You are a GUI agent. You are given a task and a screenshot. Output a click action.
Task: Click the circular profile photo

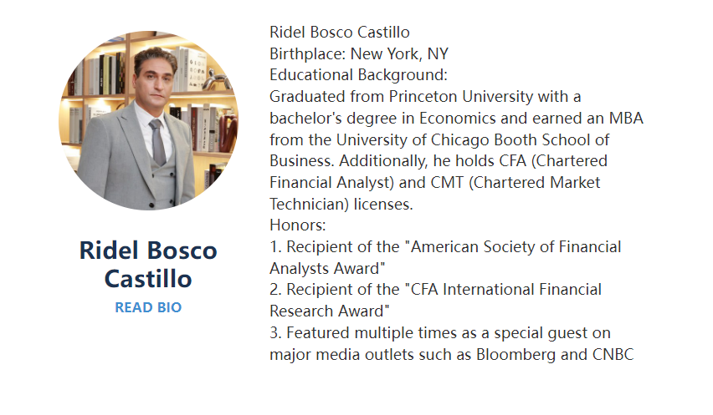[x=148, y=121]
